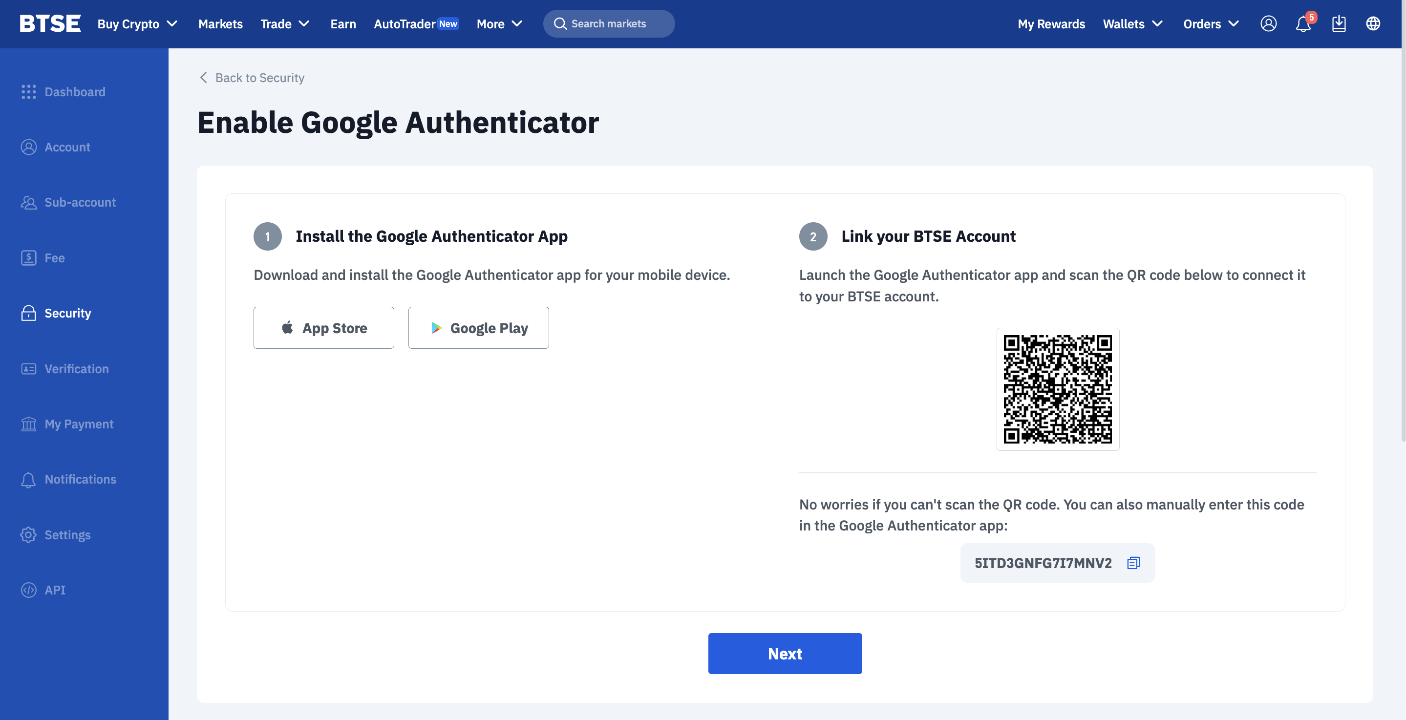Open the More dropdown menu

pyautogui.click(x=499, y=24)
